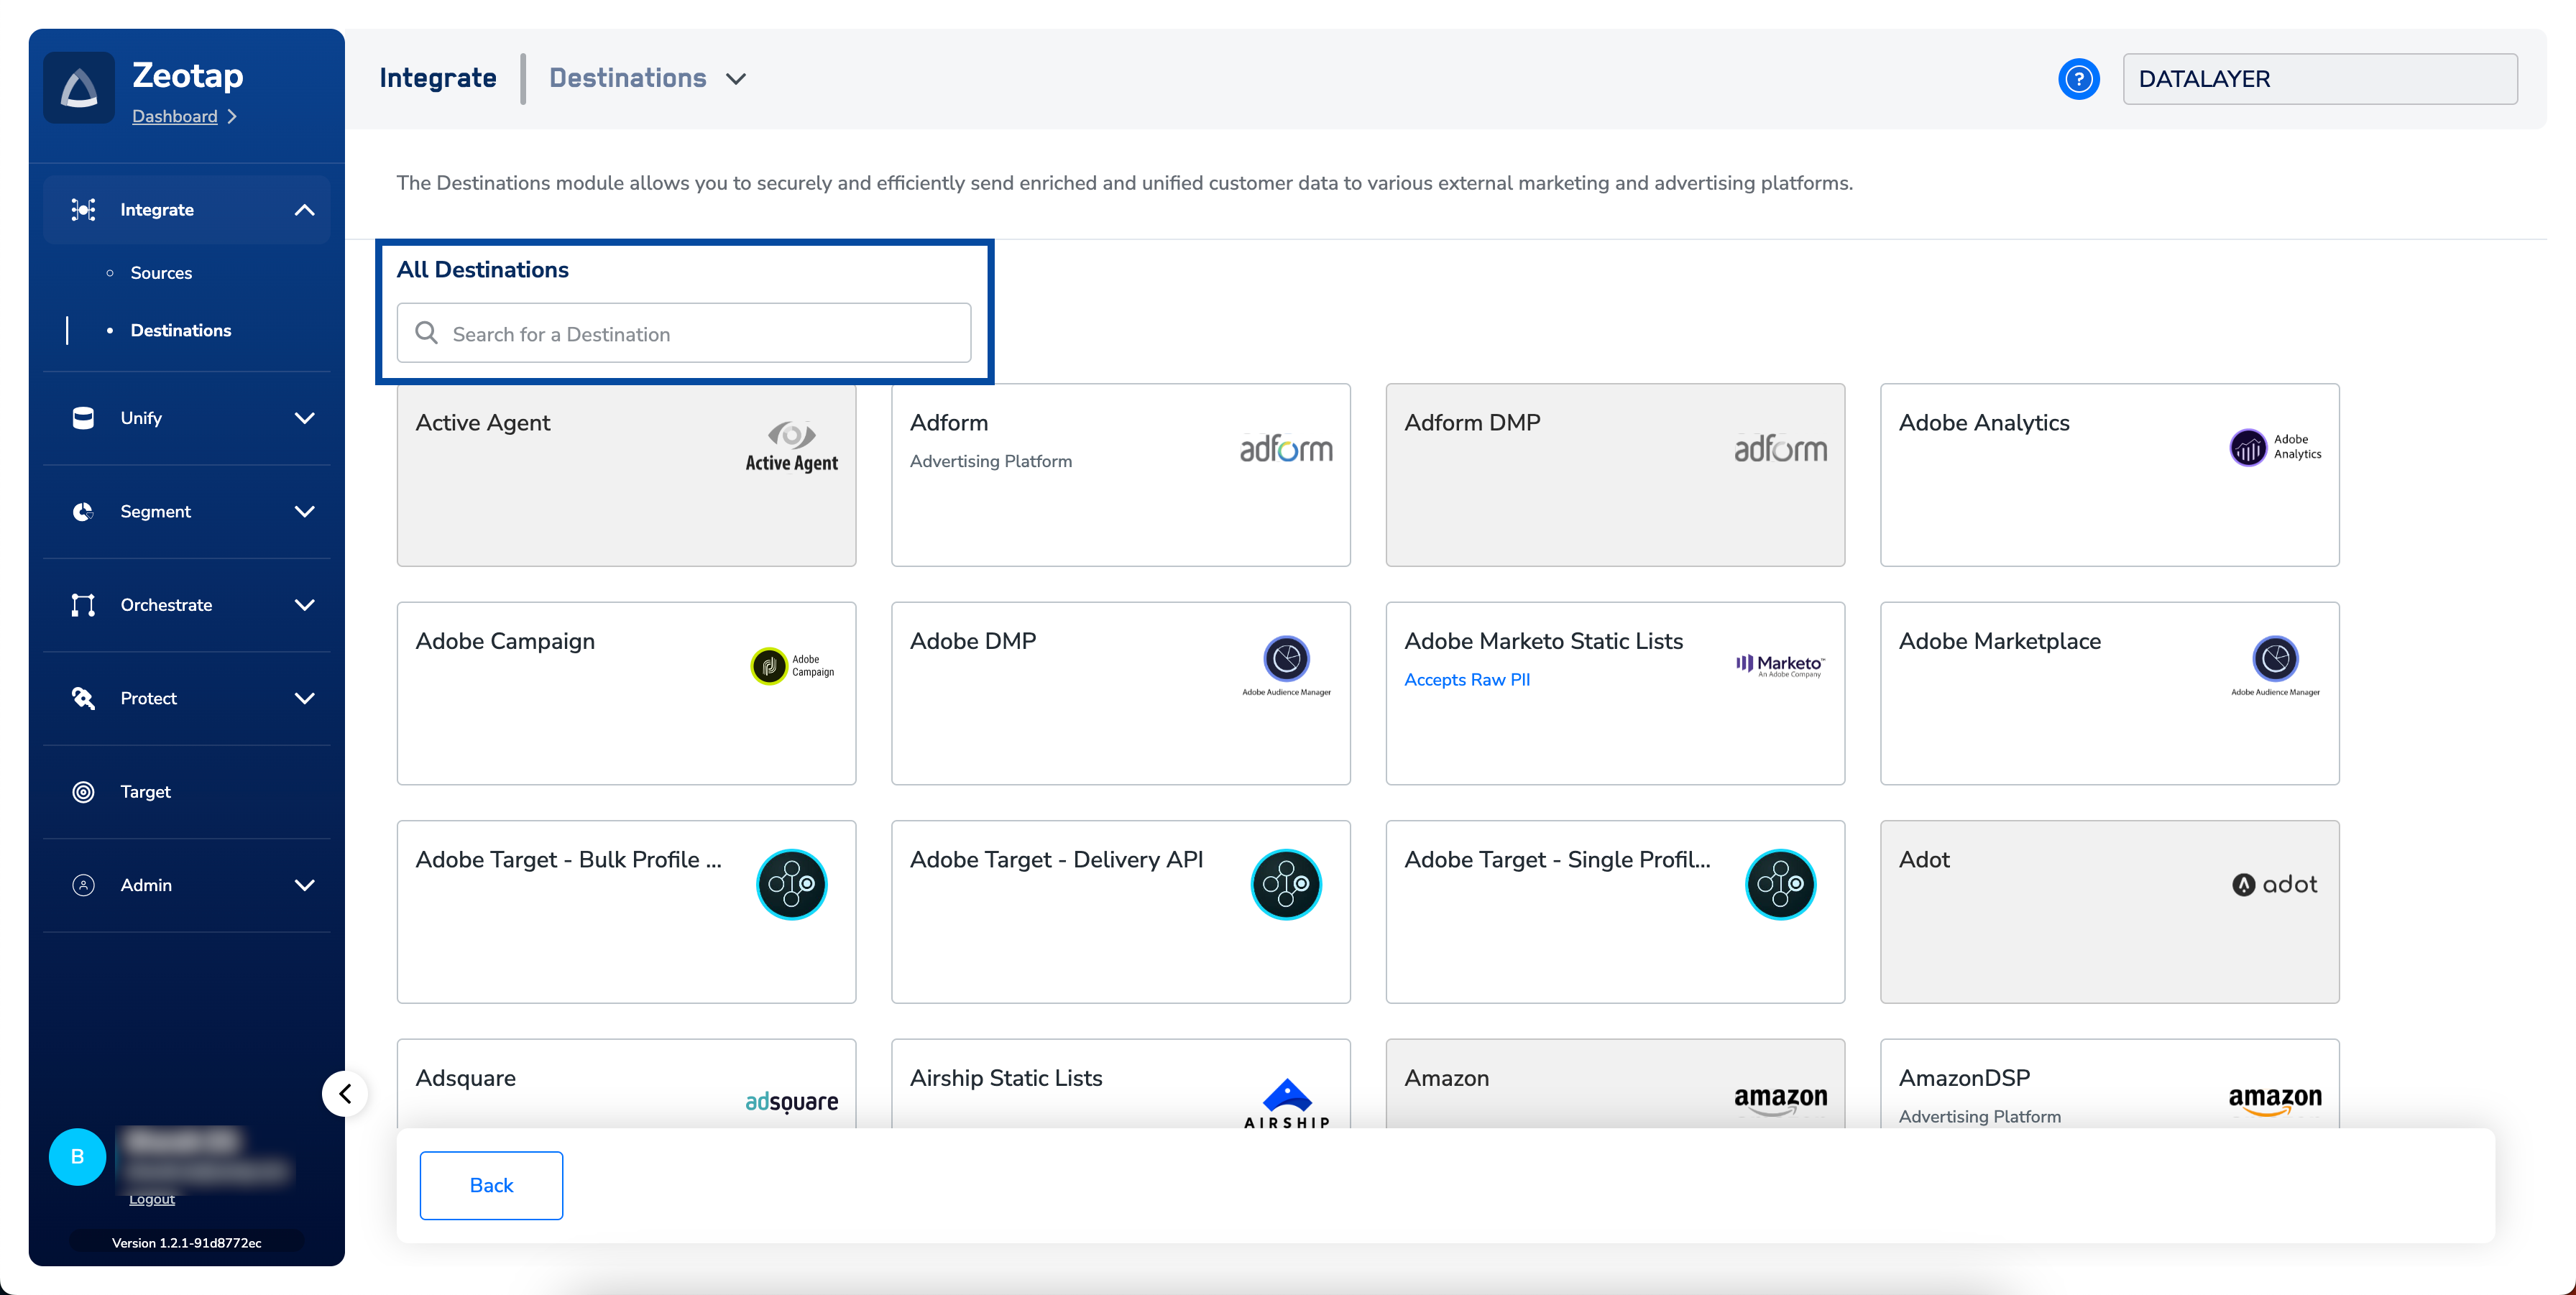Click the Adobe Target Delivery API logo

point(1285,884)
